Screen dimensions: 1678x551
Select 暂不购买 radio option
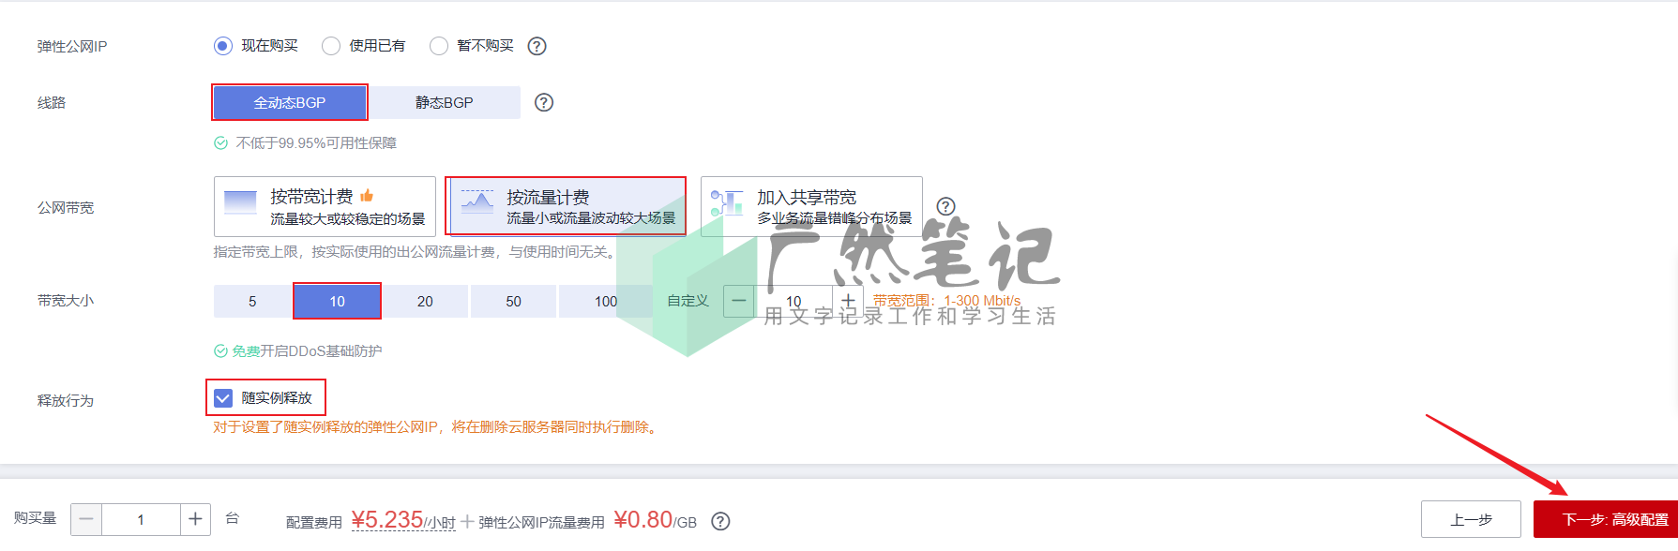click(439, 46)
